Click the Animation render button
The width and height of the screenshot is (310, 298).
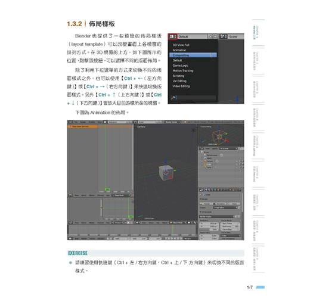(219, 204)
